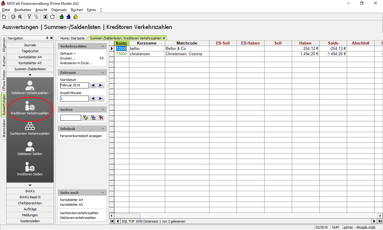Click the printer icon in the toolbar
This screenshot has width=383, height=230.
point(13,17)
